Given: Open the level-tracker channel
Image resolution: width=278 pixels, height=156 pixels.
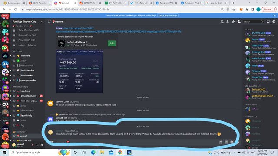Looking at the screenshot, I should tap(27, 75).
